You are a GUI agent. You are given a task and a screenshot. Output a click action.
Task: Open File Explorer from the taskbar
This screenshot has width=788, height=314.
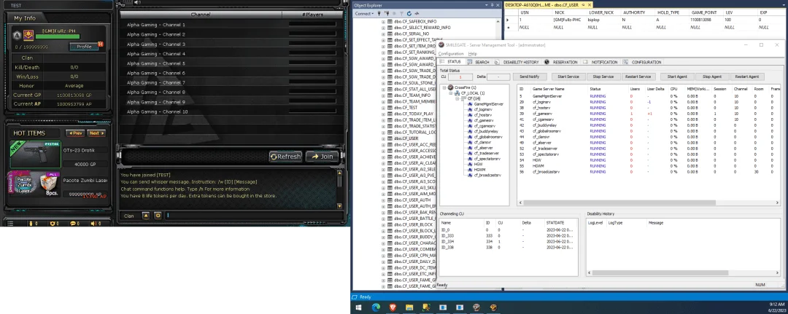[409, 307]
